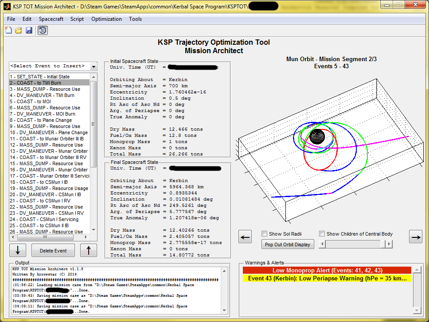Click the clock-style toolbar icon

[x=43, y=30]
